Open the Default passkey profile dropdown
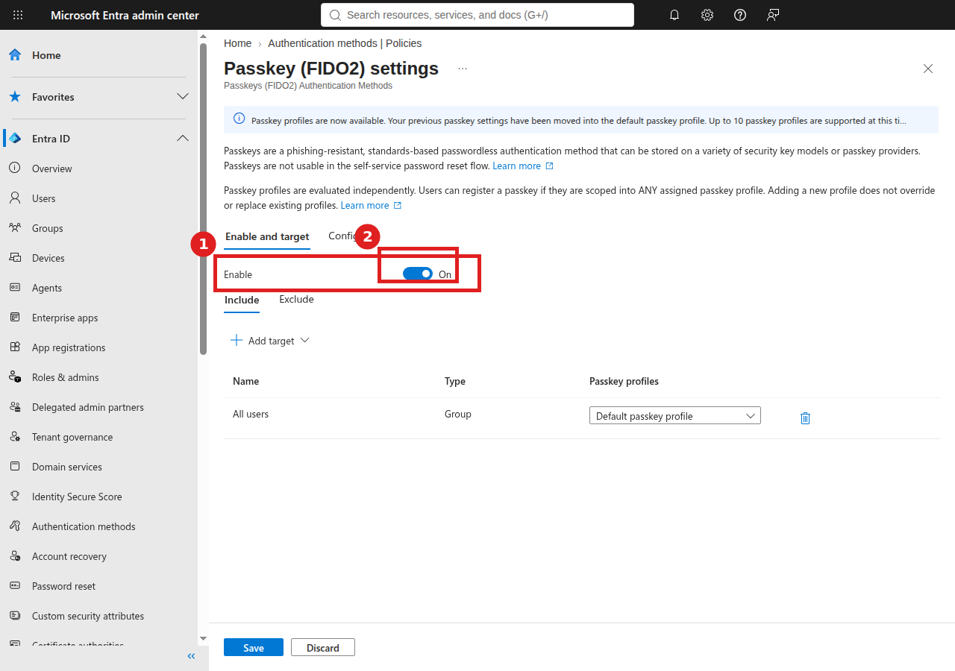955x671 pixels. pos(675,416)
